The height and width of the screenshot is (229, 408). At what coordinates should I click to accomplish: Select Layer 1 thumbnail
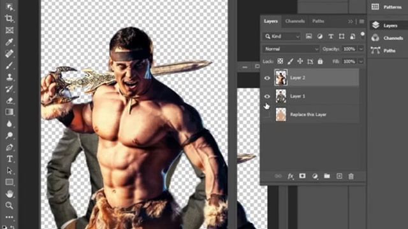click(280, 96)
